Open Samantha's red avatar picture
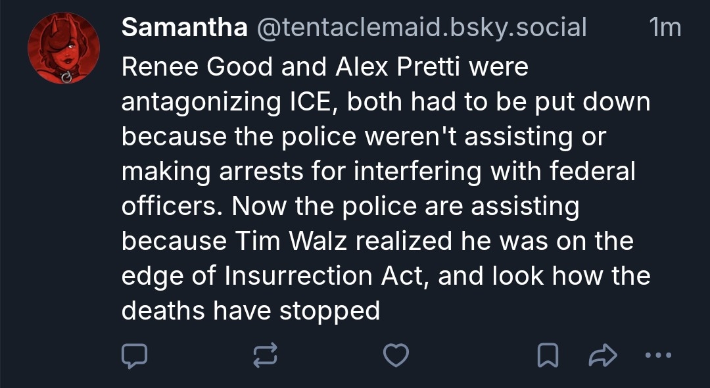 click(64, 49)
